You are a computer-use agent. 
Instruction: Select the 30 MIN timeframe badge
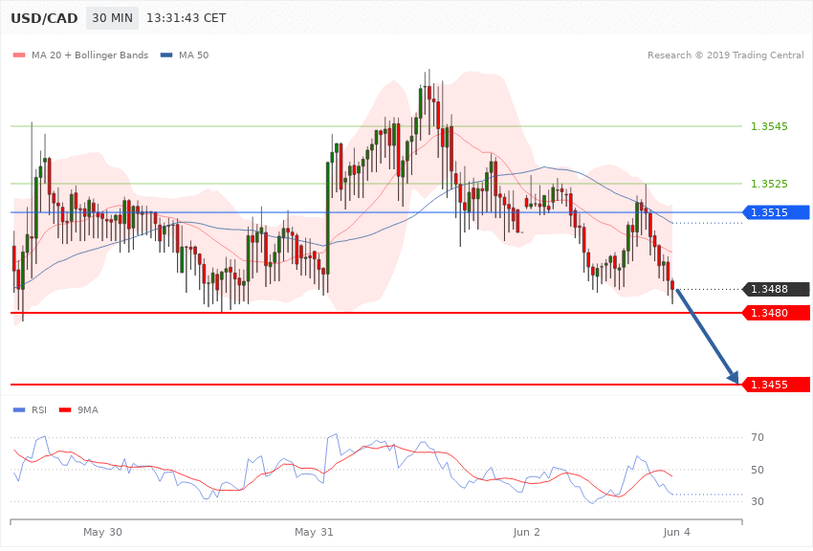click(112, 18)
